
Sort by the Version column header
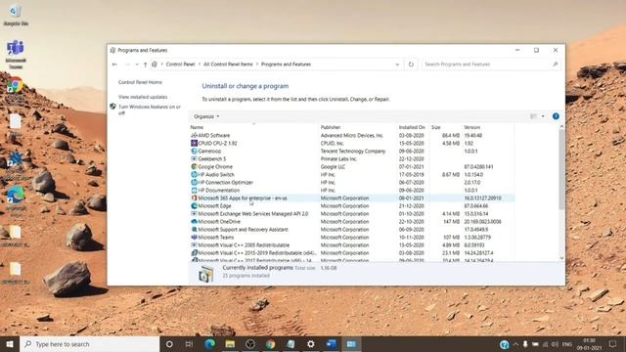coord(471,127)
